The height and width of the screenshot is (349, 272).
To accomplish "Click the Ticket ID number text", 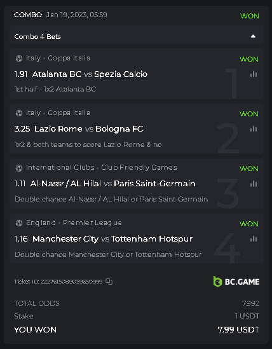I will click(x=71, y=282).
